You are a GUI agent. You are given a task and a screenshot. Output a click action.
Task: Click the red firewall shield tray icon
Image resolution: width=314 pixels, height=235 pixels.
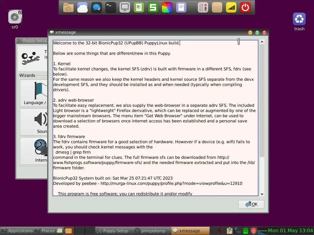[x=254, y=231]
